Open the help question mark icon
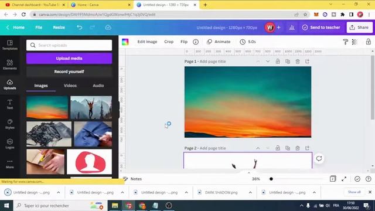 369,179
